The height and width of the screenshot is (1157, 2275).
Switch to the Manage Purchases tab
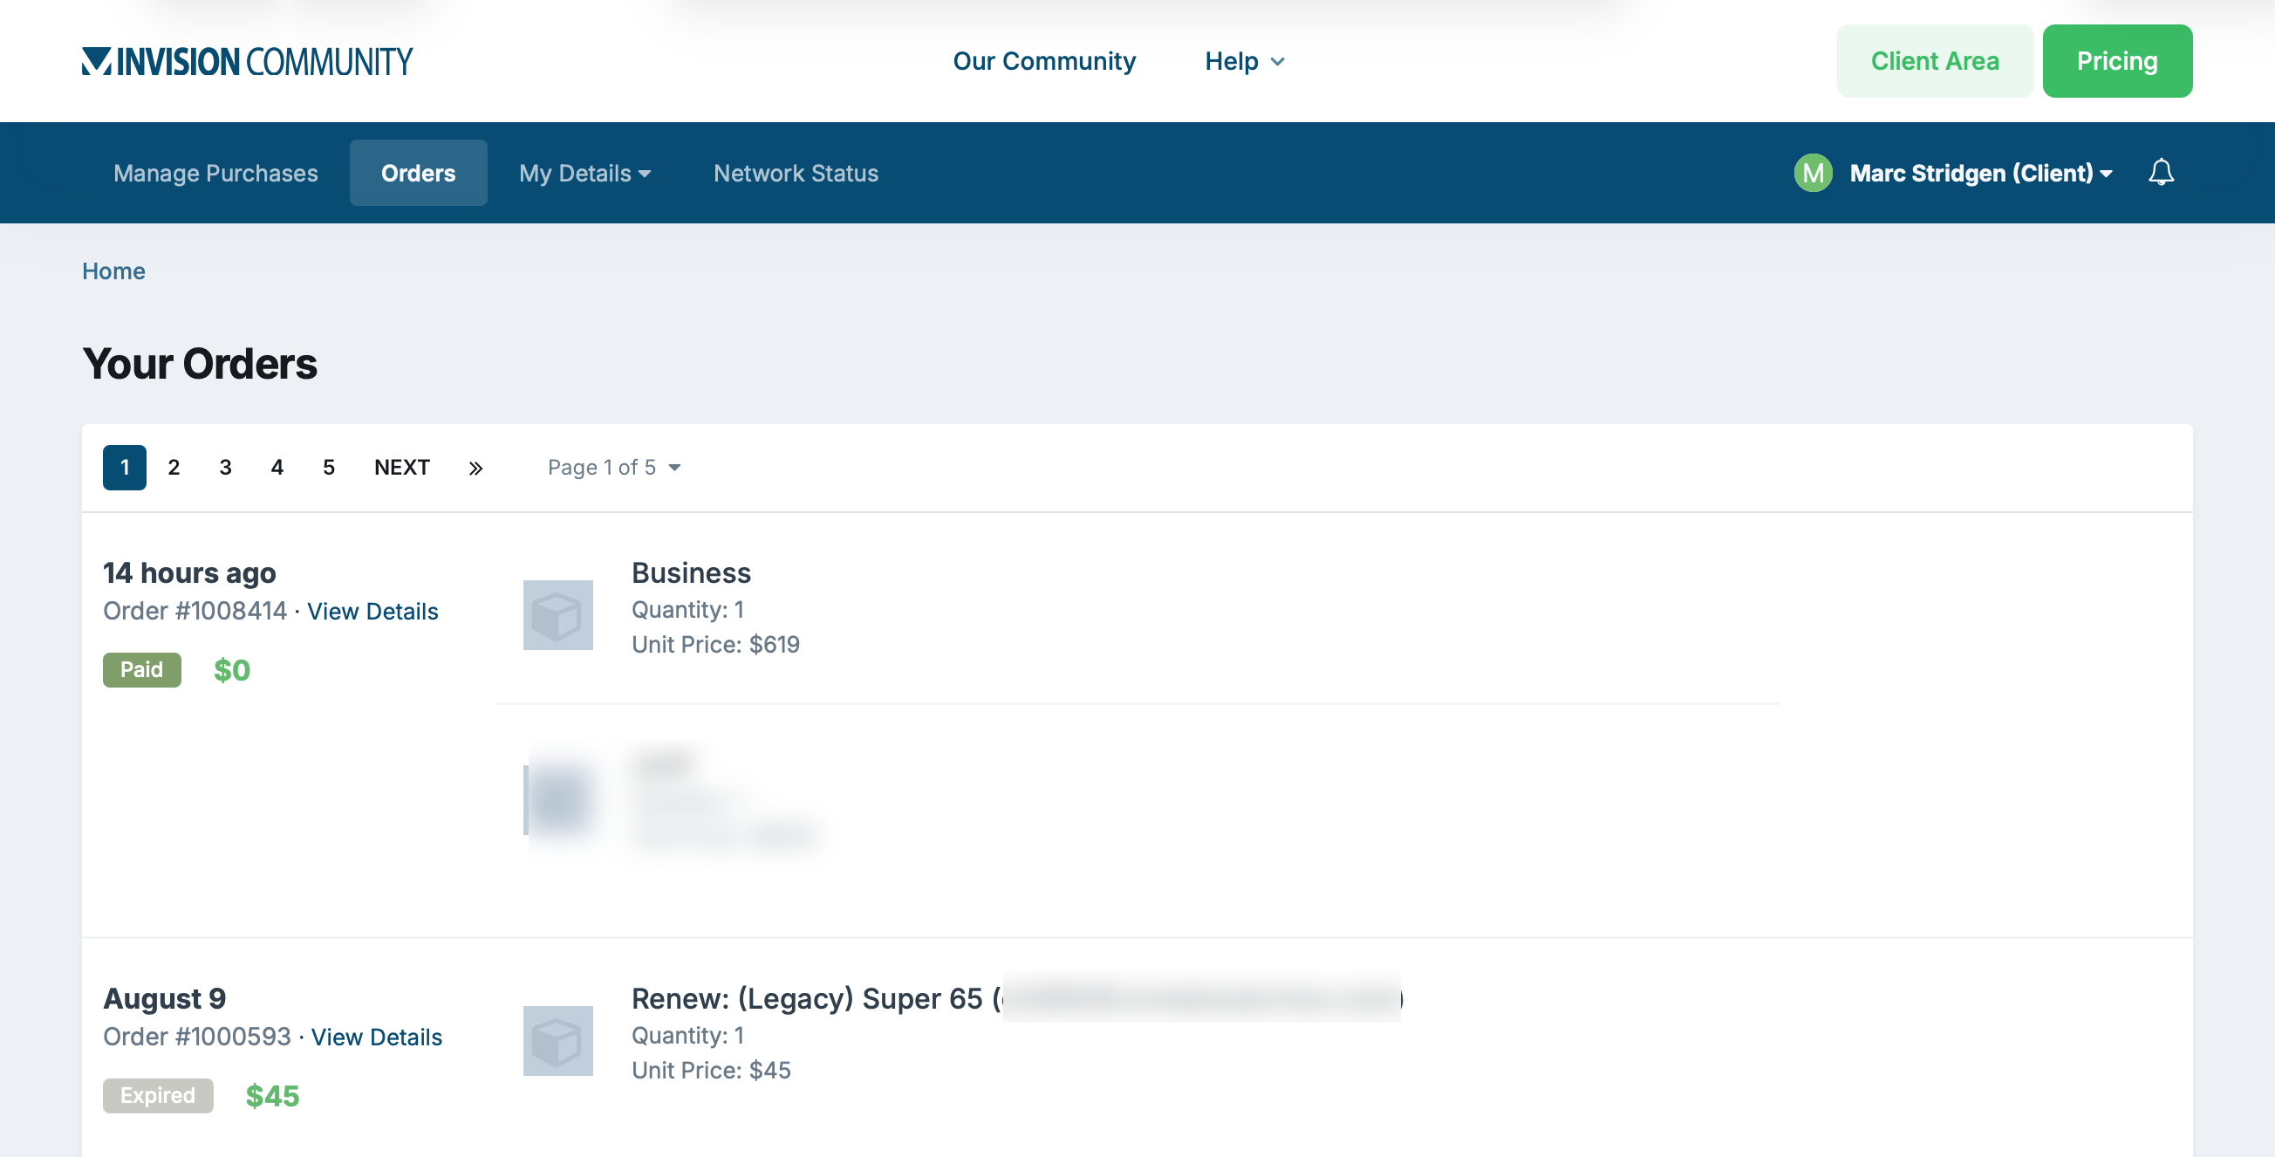tap(215, 172)
